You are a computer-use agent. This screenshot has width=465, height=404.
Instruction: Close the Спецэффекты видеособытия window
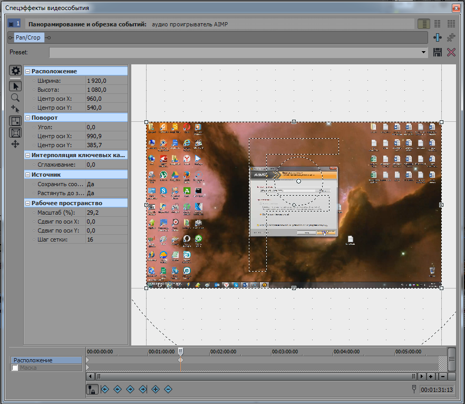tap(456, 8)
